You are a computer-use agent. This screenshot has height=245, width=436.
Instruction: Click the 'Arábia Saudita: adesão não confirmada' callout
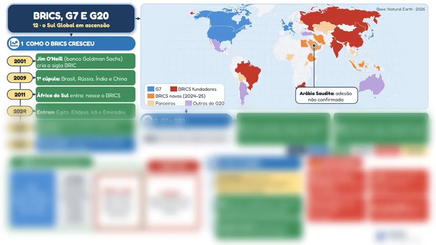coord(327,96)
